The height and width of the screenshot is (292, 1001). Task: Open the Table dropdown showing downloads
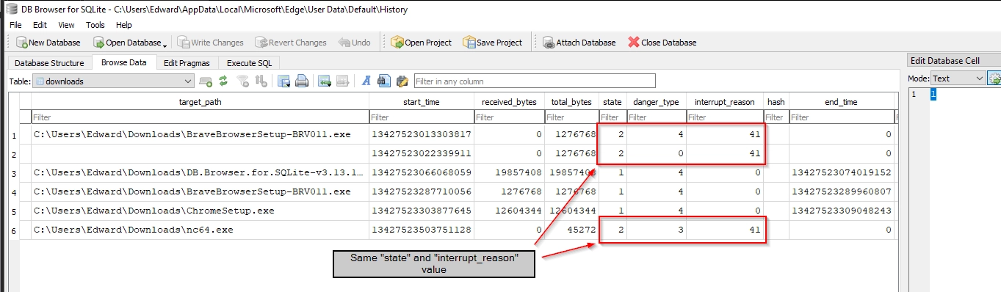[114, 81]
